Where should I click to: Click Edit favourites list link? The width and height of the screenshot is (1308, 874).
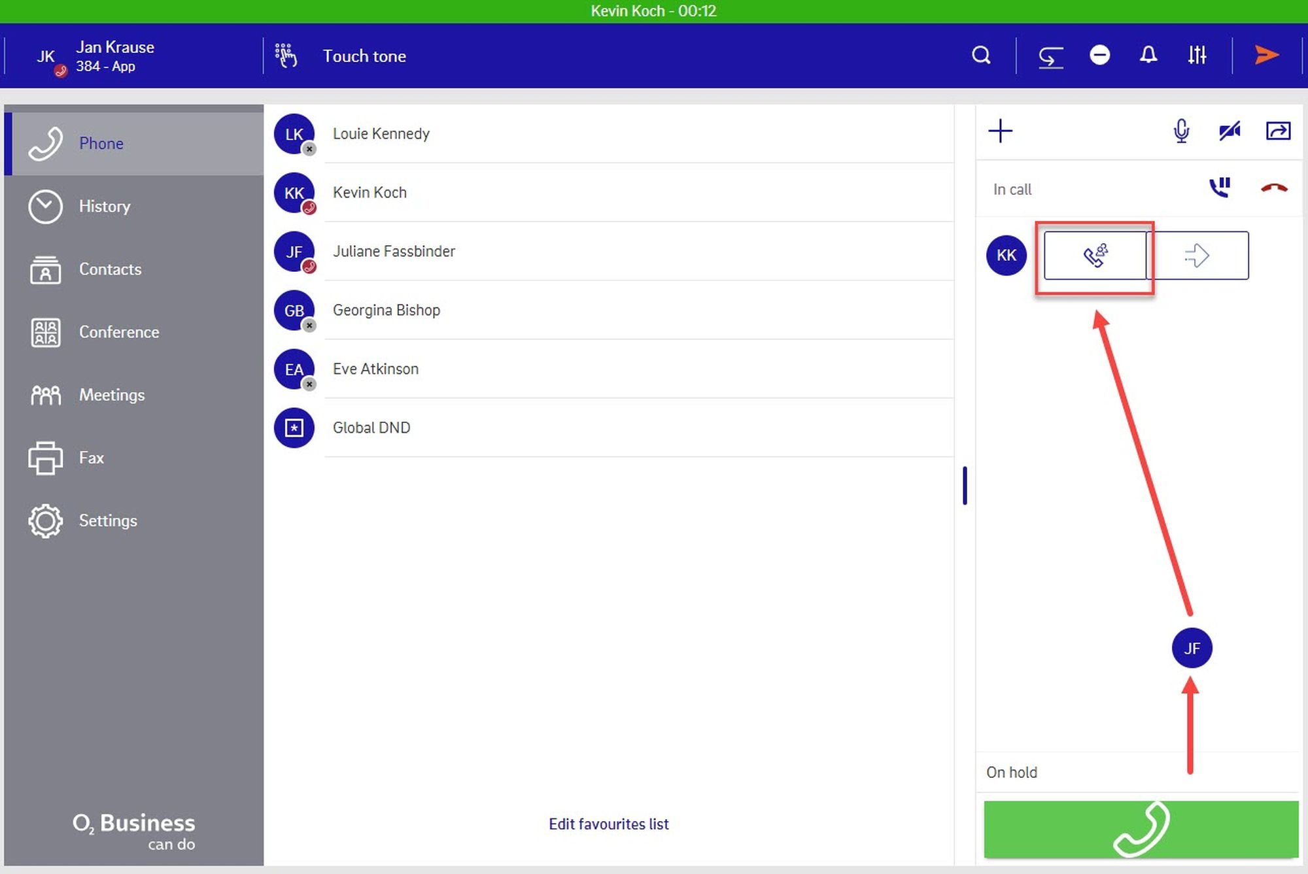608,824
